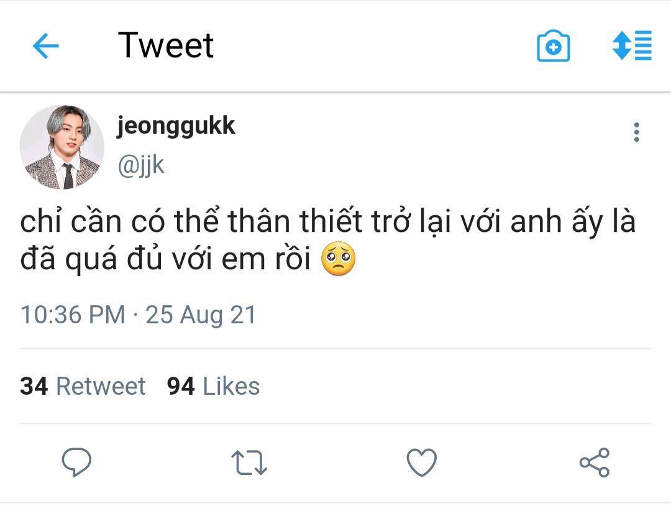Share the tweet via share icon
Screen dimensions: 671x511
pyautogui.click(x=595, y=463)
